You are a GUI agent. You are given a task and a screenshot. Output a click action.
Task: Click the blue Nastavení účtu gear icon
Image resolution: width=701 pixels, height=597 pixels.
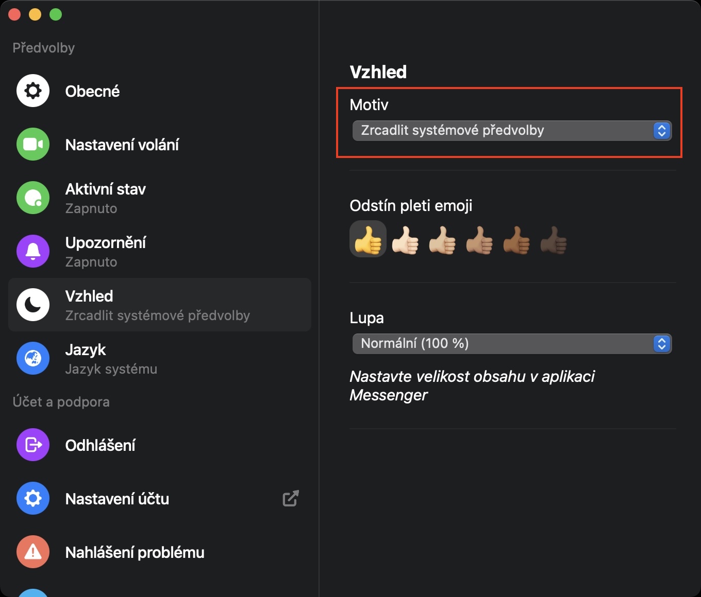click(x=33, y=499)
